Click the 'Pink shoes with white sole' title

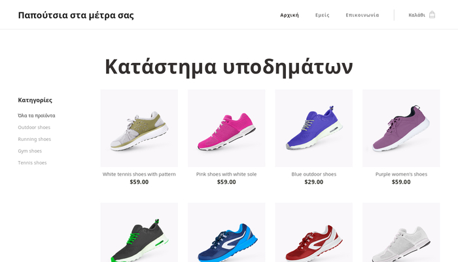coord(226,174)
